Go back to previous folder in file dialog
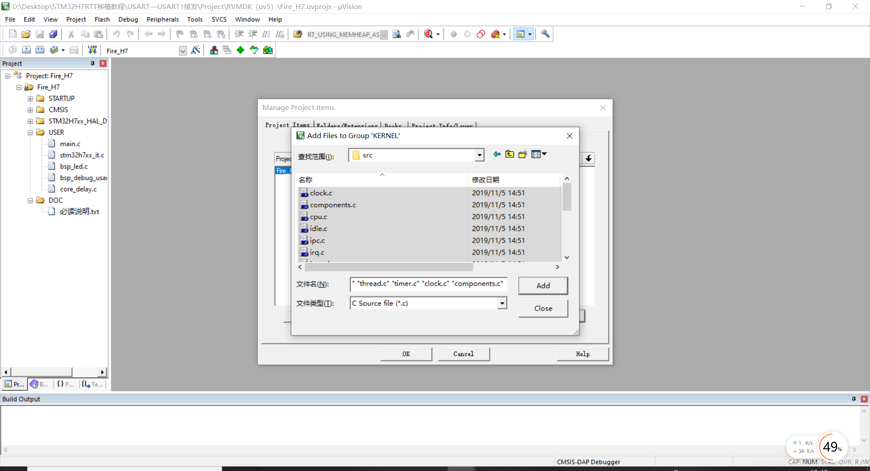Image resolution: width=870 pixels, height=471 pixels. 497,154
